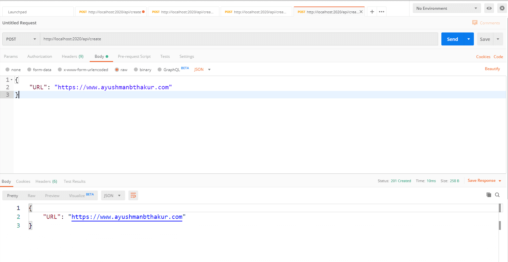Viewport: 508px width, 262px height.
Task: Open manage environments gear icon
Action: coord(502,8)
